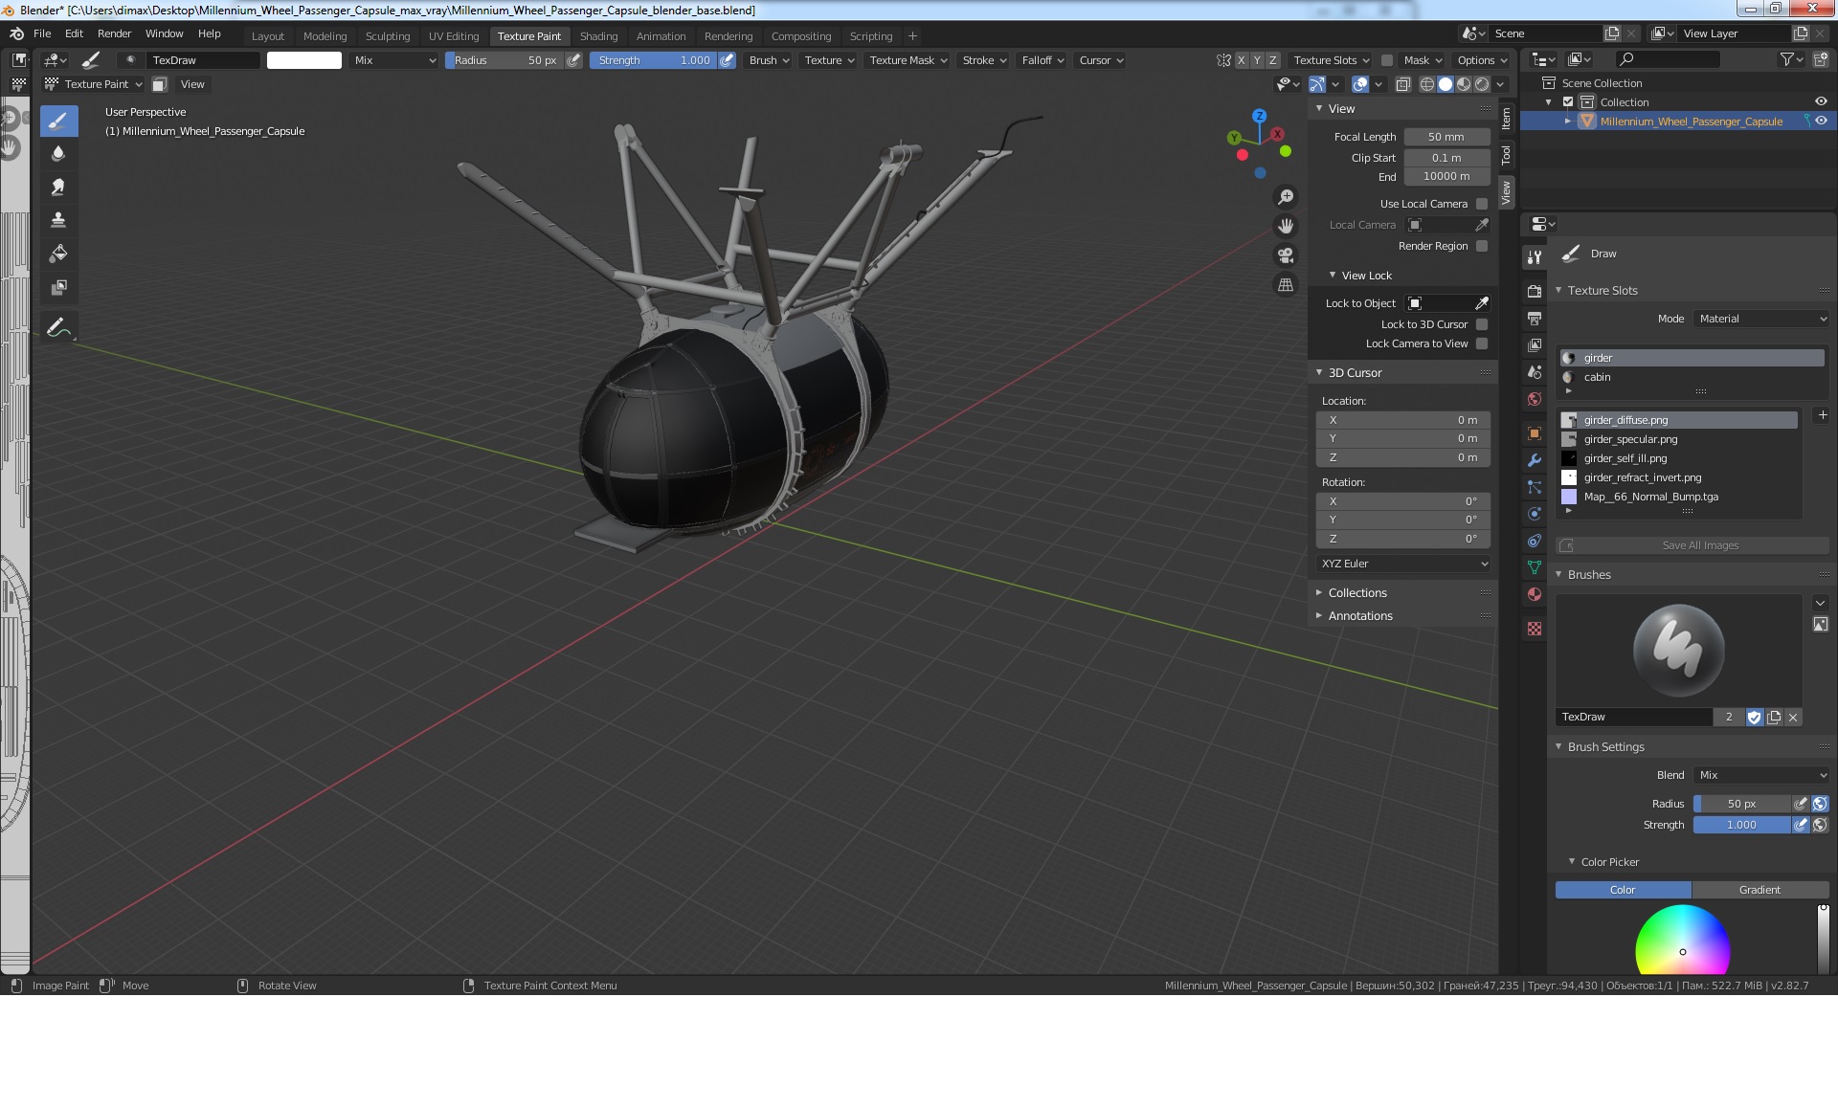Select the Clone stamp tool
Viewport: 1838px width, 1108px height.
click(x=58, y=220)
